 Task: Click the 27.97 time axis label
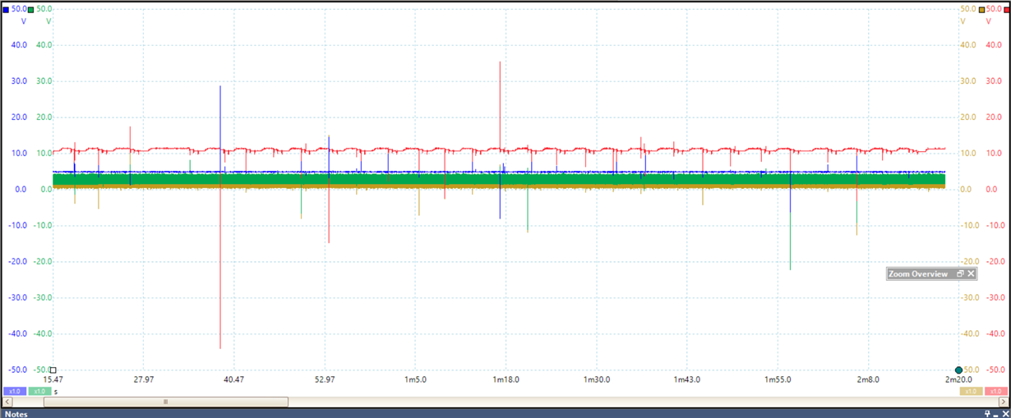[x=144, y=379]
